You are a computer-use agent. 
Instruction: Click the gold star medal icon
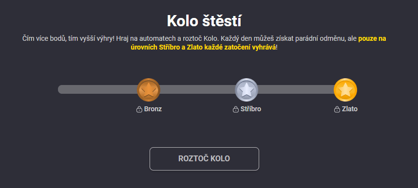pos(345,90)
